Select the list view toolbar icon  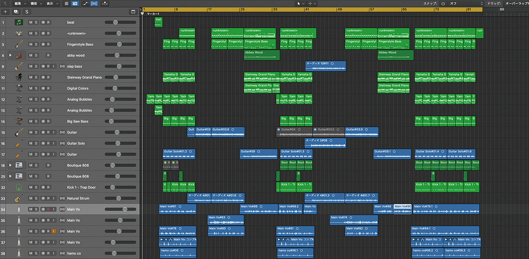[75, 3]
